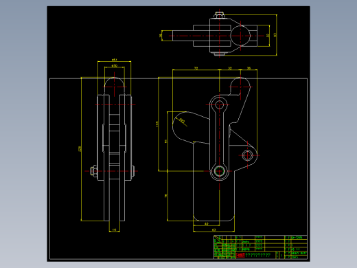This screenshot has height=268, width=357.
Task: Click the green pivot circle at link bottom
Action: [x=219, y=171]
